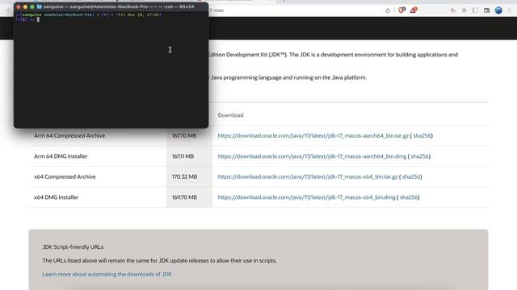Select the 'x64 DMG Installer' row label
This screenshot has height=290, width=517.
coord(56,197)
